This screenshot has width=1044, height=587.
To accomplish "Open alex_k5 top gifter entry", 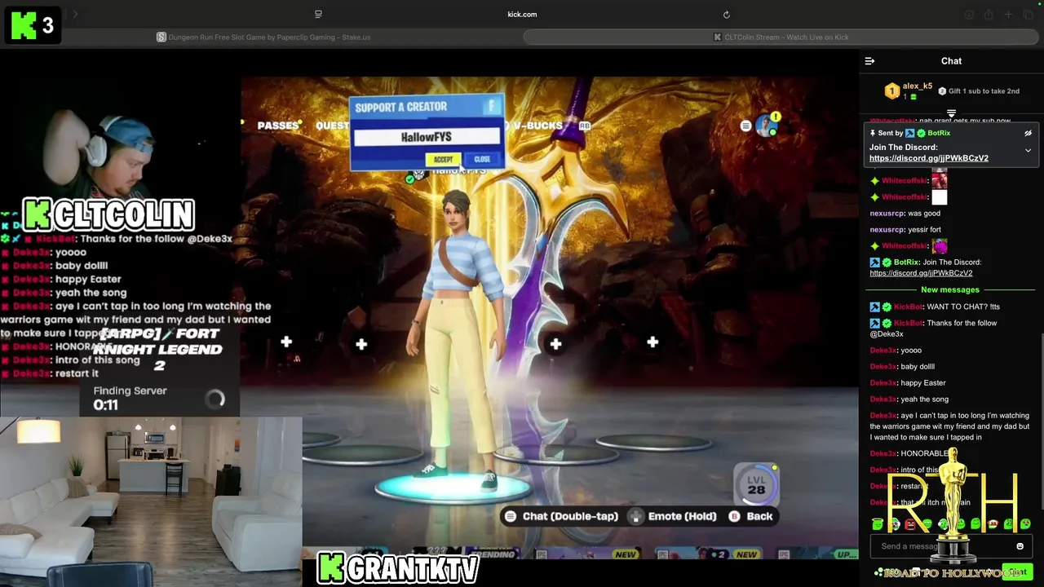I will (909, 90).
